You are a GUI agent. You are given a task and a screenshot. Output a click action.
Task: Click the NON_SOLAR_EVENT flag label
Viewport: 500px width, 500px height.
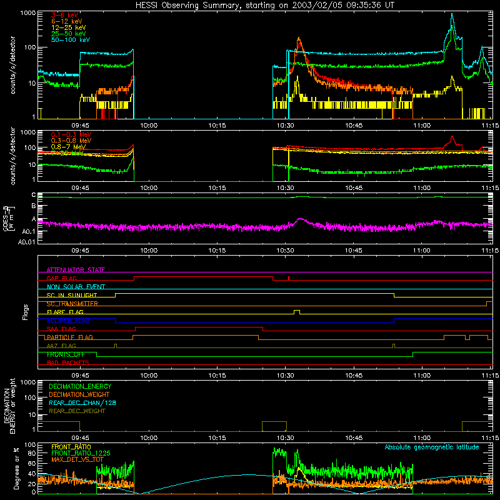[x=76, y=287]
